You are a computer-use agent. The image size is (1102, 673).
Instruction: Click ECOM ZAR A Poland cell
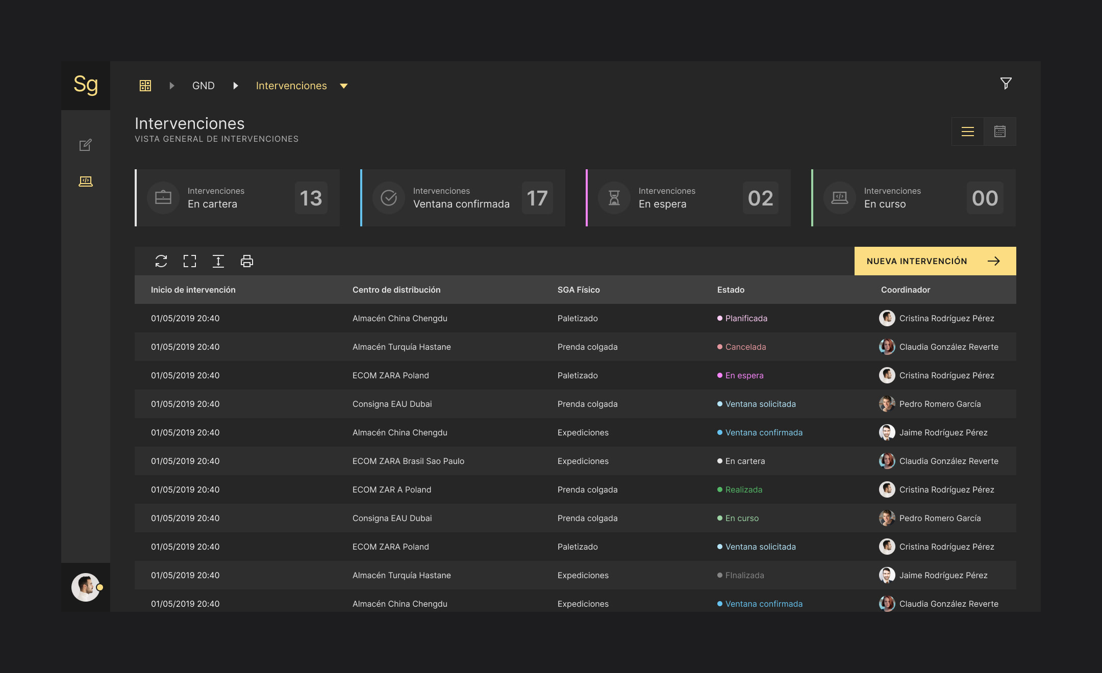point(392,489)
